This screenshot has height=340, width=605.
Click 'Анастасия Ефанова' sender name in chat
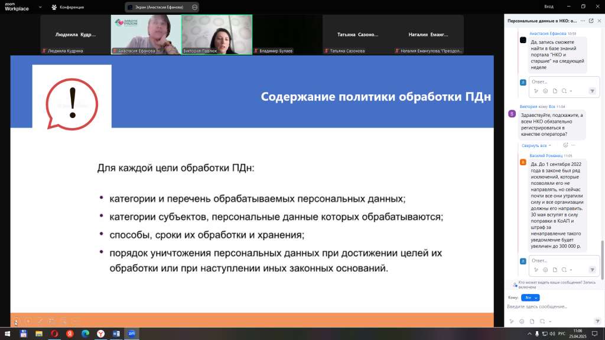click(548, 34)
